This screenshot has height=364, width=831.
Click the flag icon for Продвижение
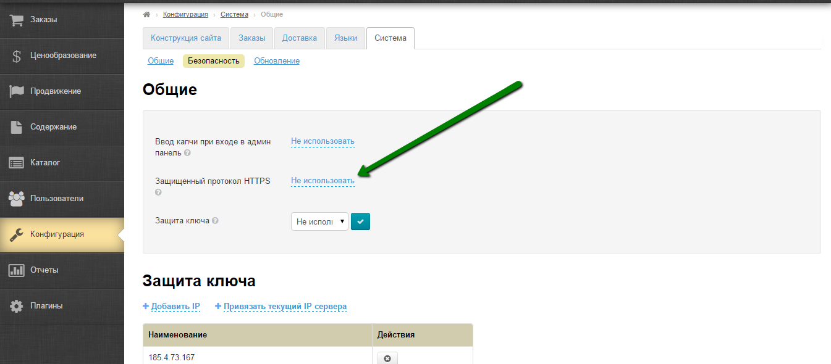click(x=17, y=91)
